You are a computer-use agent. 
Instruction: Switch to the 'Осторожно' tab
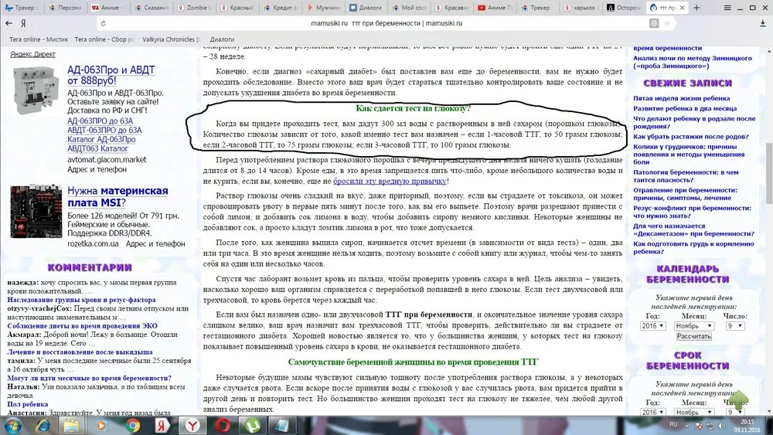coord(623,8)
